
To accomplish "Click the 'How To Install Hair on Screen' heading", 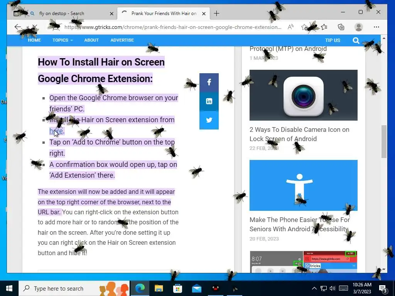I will pos(101,62).
